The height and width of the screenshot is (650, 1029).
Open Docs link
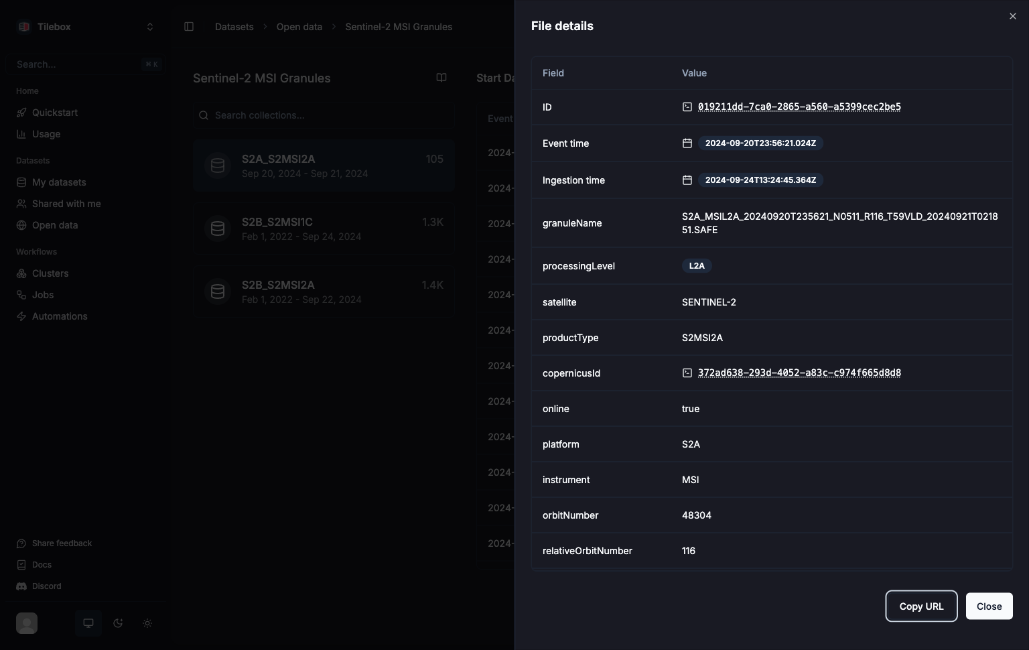click(x=42, y=565)
